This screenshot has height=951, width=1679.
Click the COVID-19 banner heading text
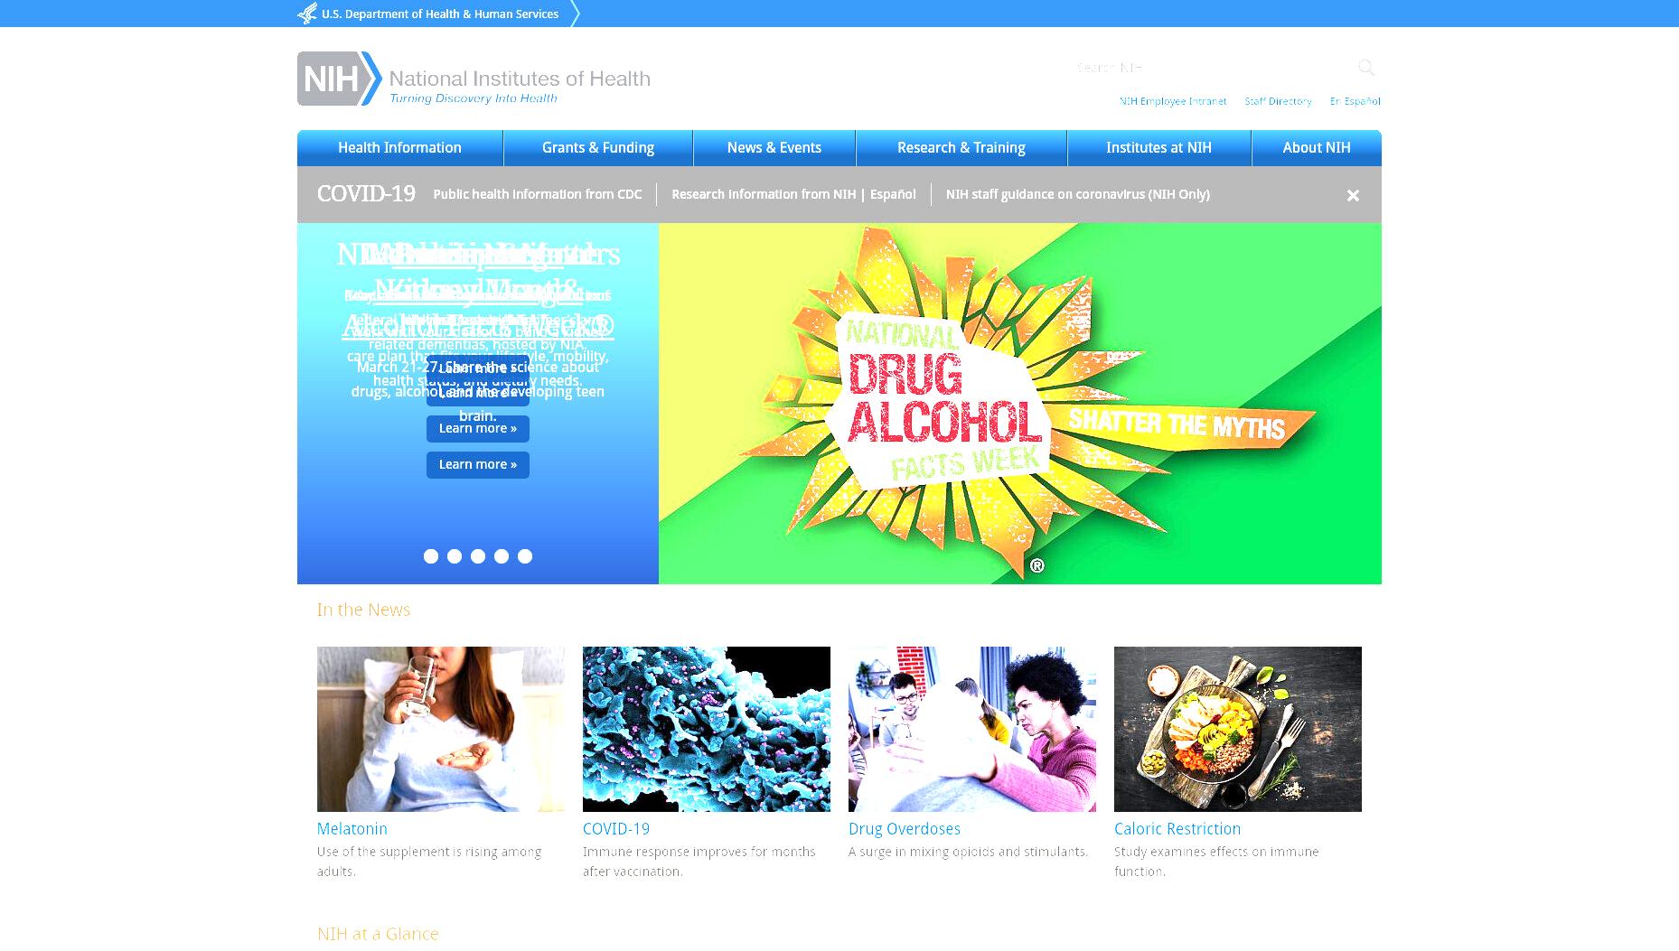[x=366, y=194]
